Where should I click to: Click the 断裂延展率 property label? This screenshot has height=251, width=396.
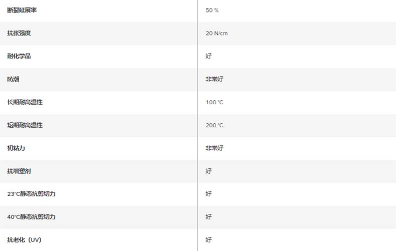point(22,10)
